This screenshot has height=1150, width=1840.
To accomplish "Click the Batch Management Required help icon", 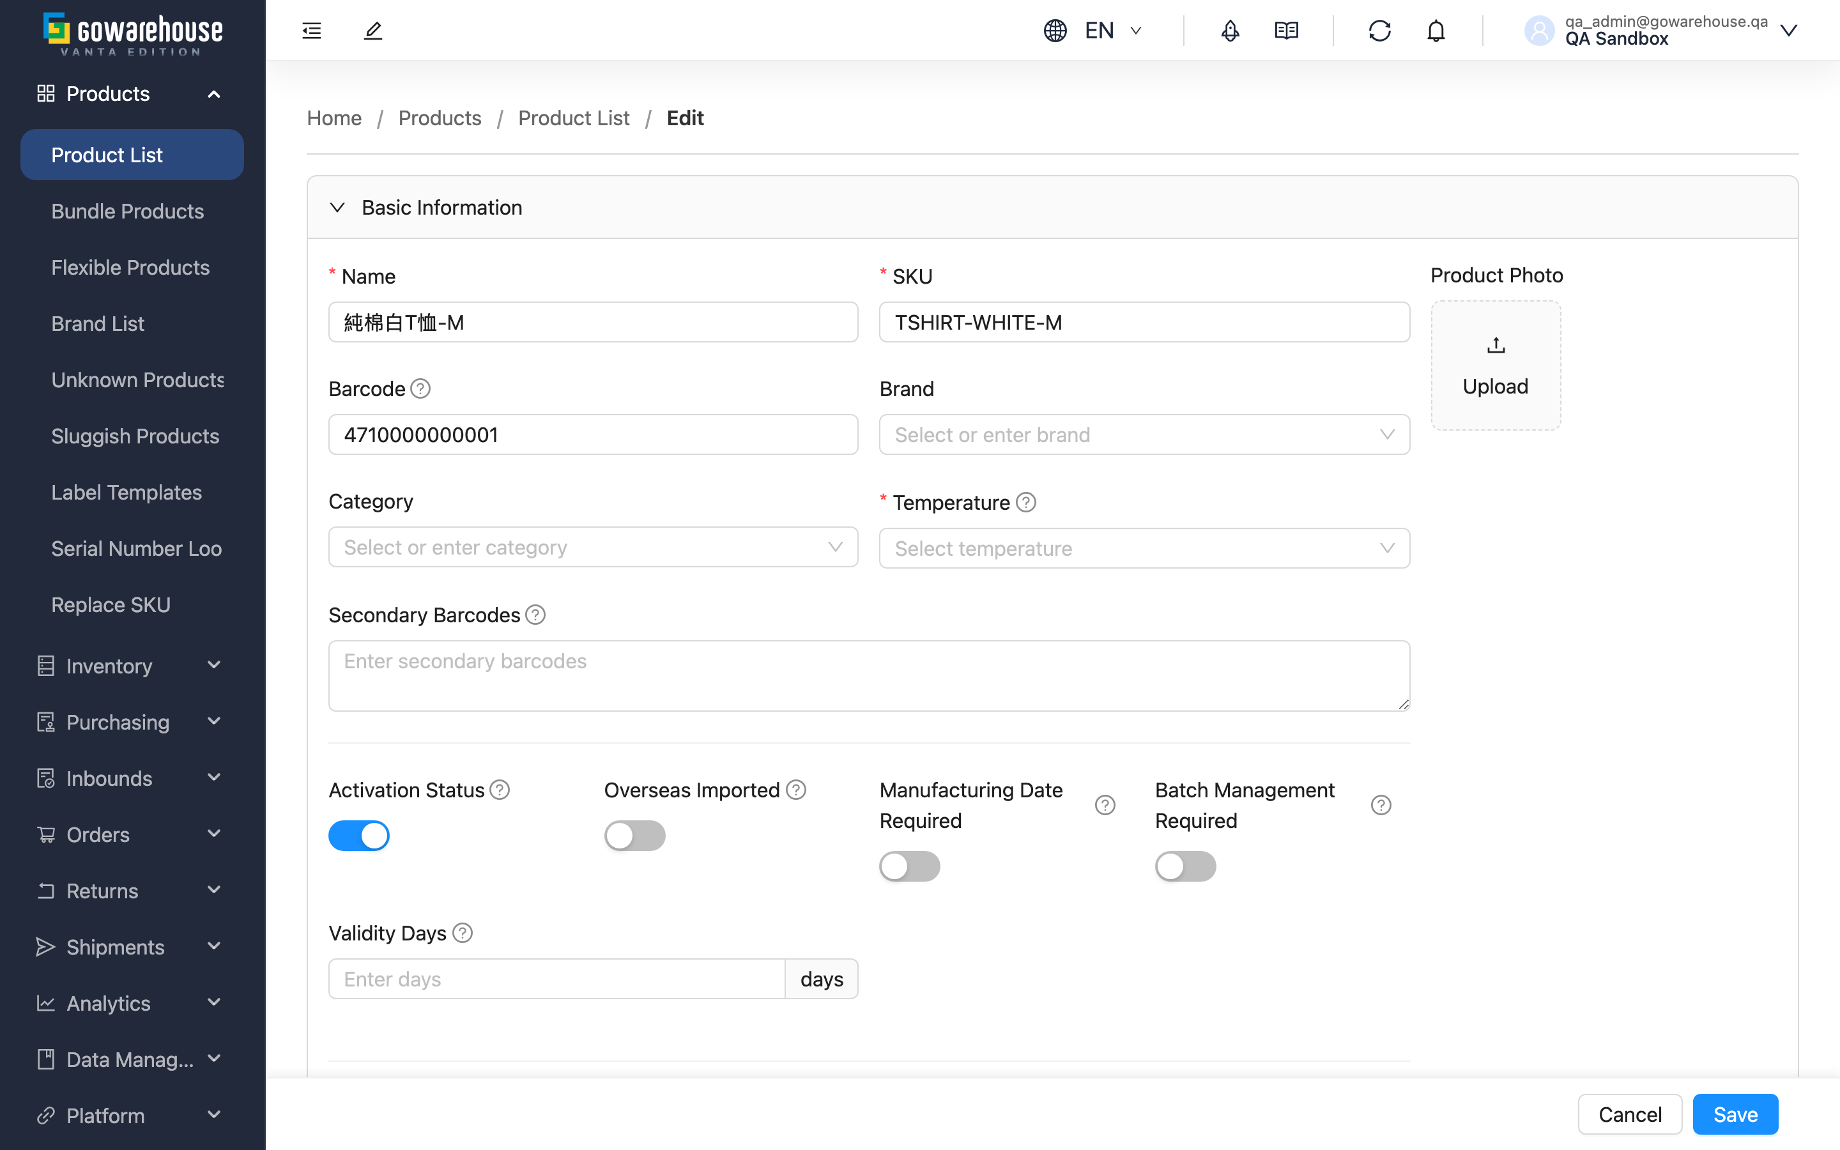I will 1381,805.
